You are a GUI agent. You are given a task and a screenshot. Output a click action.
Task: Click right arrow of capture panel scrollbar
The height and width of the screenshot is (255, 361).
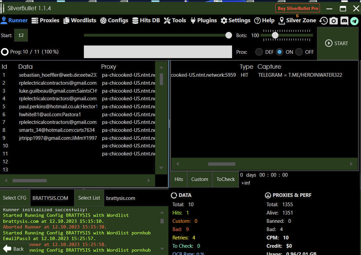click(x=351, y=164)
